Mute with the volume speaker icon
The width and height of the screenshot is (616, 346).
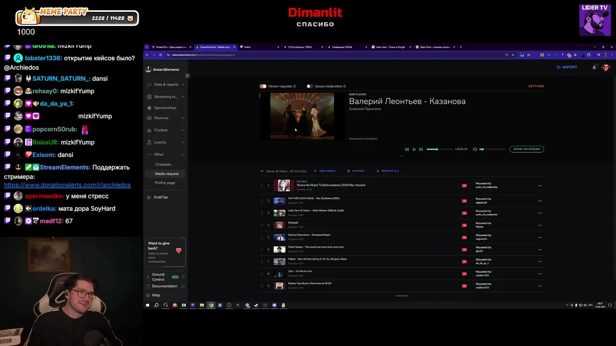[475, 149]
